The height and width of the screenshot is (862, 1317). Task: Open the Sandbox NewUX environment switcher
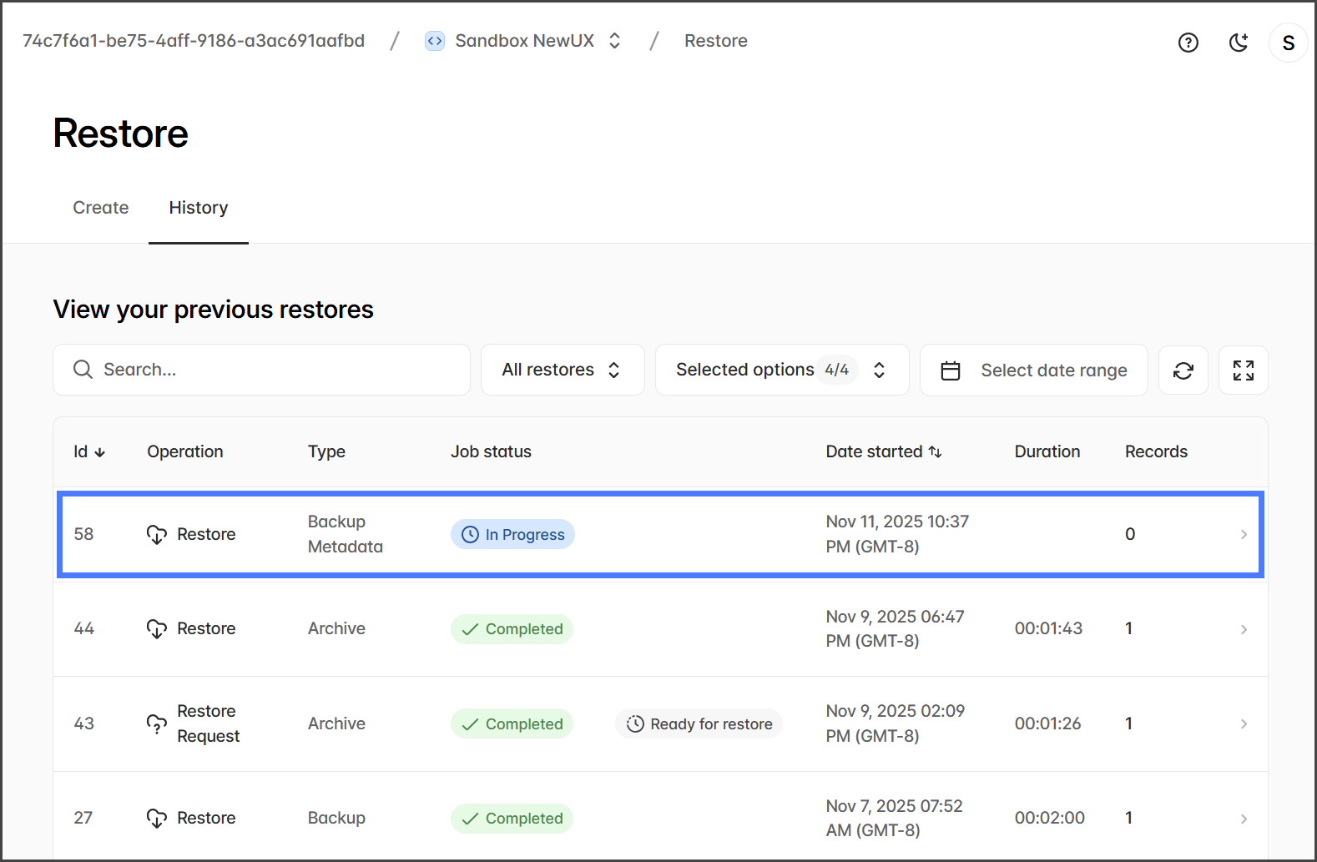pyautogui.click(x=614, y=41)
